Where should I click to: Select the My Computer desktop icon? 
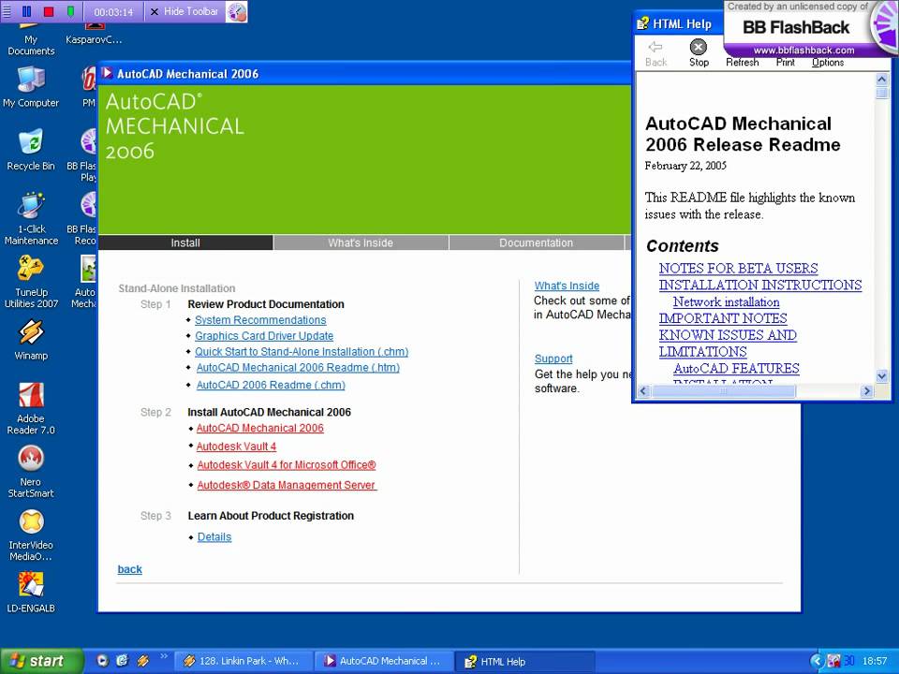click(31, 87)
